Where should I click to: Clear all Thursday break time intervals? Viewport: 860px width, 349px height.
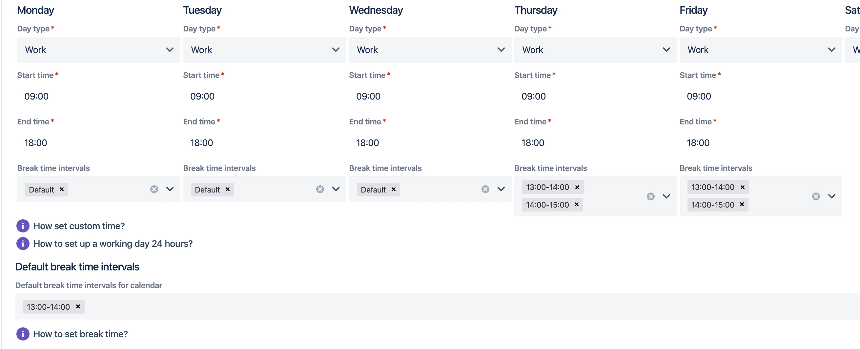650,196
